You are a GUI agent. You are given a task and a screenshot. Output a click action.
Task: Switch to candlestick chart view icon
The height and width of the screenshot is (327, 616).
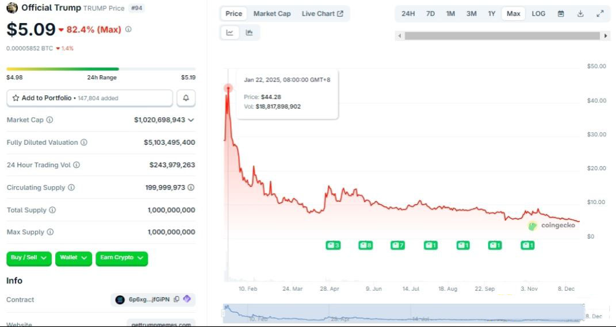[x=249, y=33]
